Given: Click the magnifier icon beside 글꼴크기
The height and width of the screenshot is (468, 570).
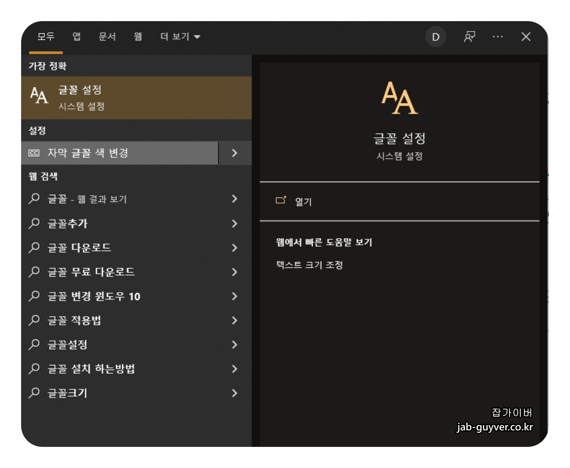Looking at the screenshot, I should coord(34,393).
